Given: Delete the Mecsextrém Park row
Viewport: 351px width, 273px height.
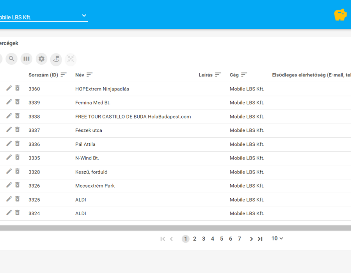Looking at the screenshot, I should point(17,185).
